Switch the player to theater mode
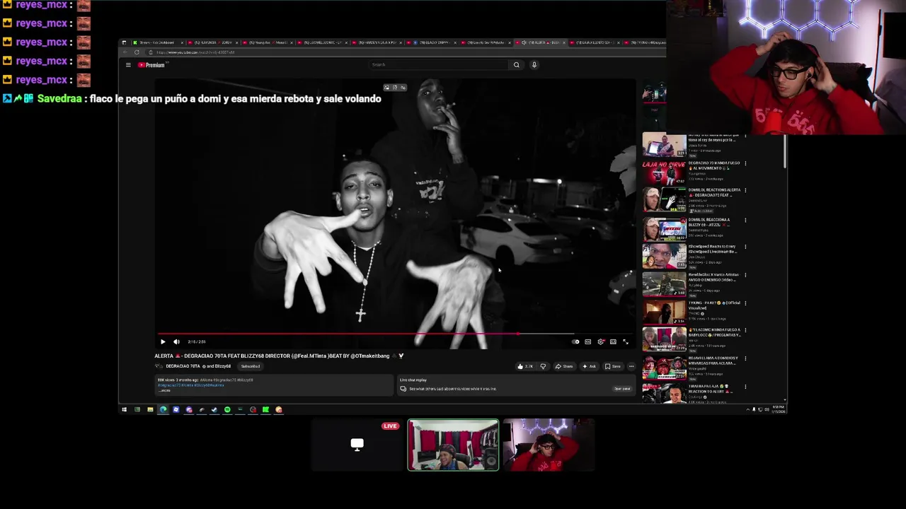The height and width of the screenshot is (509, 906). coord(613,341)
